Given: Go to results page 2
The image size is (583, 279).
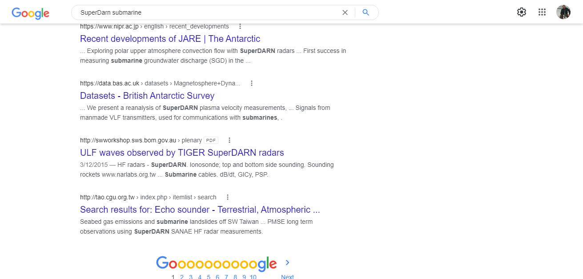Looking at the screenshot, I should 182,277.
